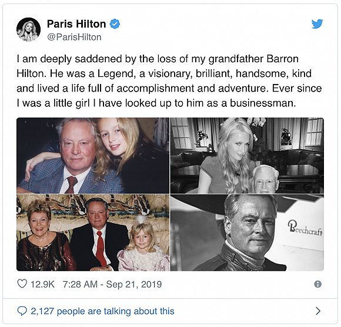Screen dimensions: 341x327
Task: View '2,127 people are talking about this'
Action: coord(102,311)
